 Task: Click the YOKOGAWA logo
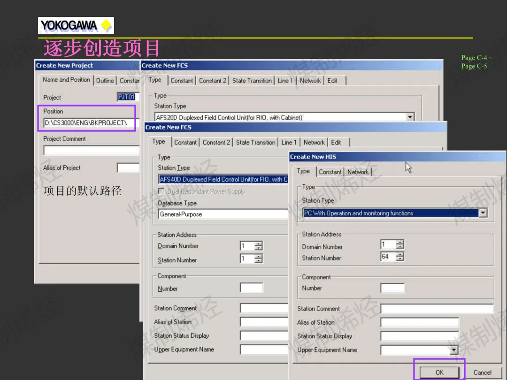click(76, 25)
